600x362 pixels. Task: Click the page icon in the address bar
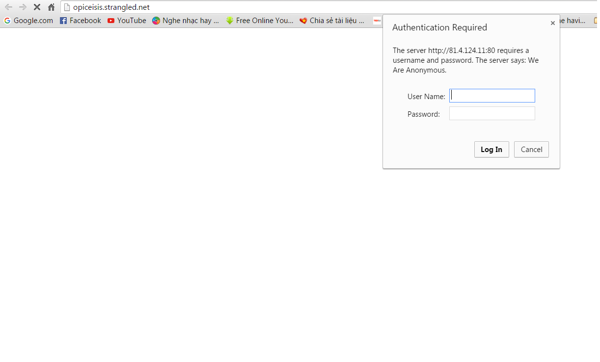coord(67,7)
